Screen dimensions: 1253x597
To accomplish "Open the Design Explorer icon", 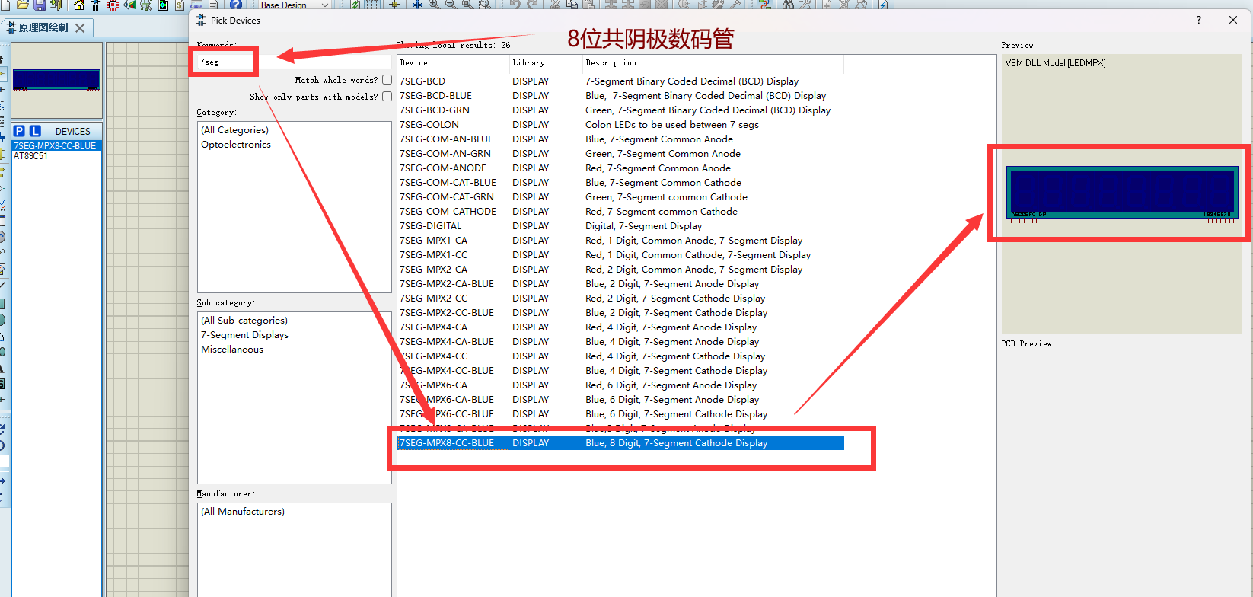I will pyautogui.click(x=163, y=5).
